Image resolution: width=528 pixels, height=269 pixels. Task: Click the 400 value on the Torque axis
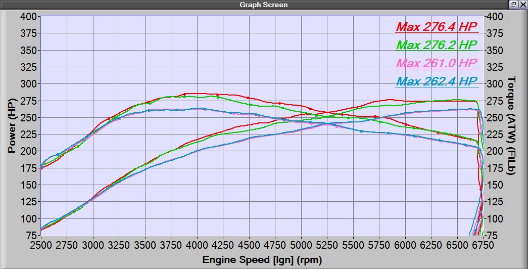(494, 17)
